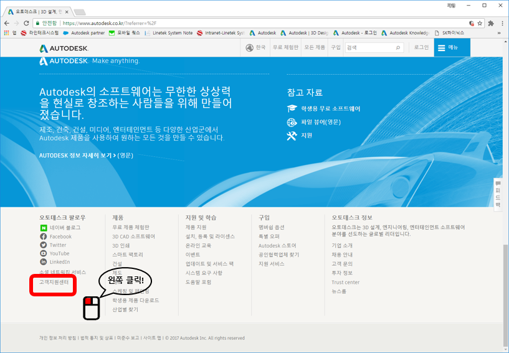Open 학생용 무료 소프트웨어 link
509x353 pixels.
click(x=323, y=109)
